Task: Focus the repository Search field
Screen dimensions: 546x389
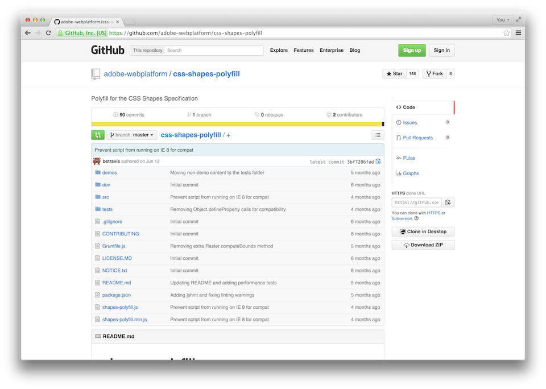Action: click(x=214, y=51)
